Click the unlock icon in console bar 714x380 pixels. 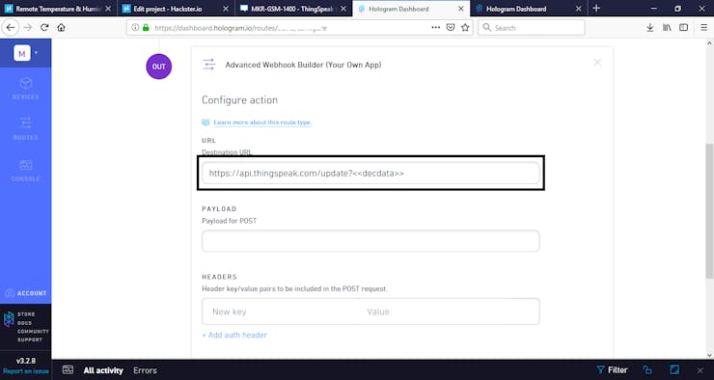coord(647,370)
